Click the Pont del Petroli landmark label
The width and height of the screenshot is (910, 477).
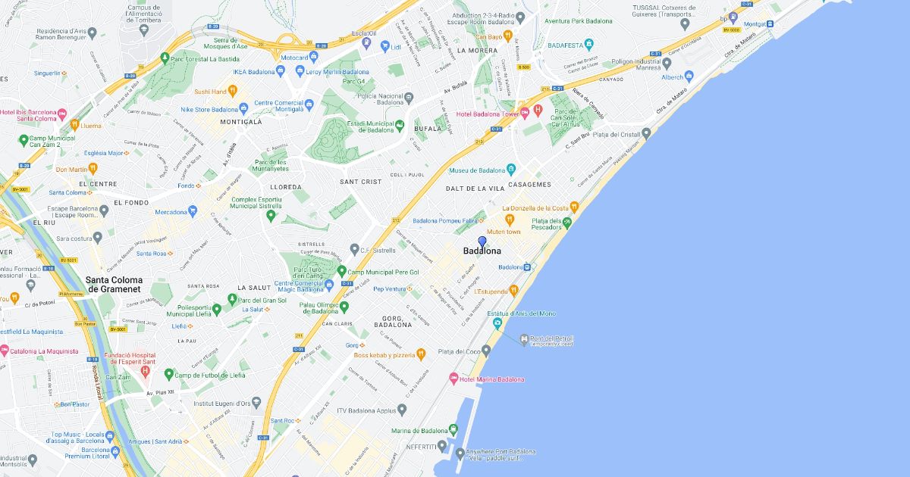click(553, 340)
